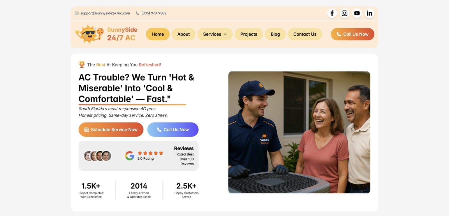
Task: Expand the Services dropdown chevron
Action: point(225,34)
